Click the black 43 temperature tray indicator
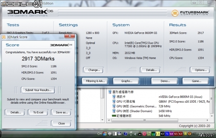Viewport: 216px width, 138px height. [162, 134]
